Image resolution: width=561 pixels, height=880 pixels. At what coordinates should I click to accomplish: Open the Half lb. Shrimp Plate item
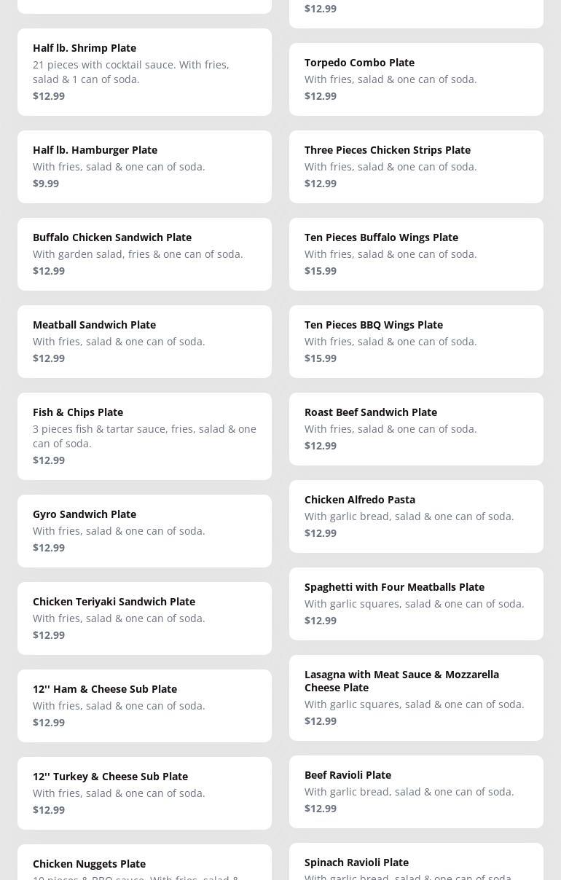[x=144, y=71]
